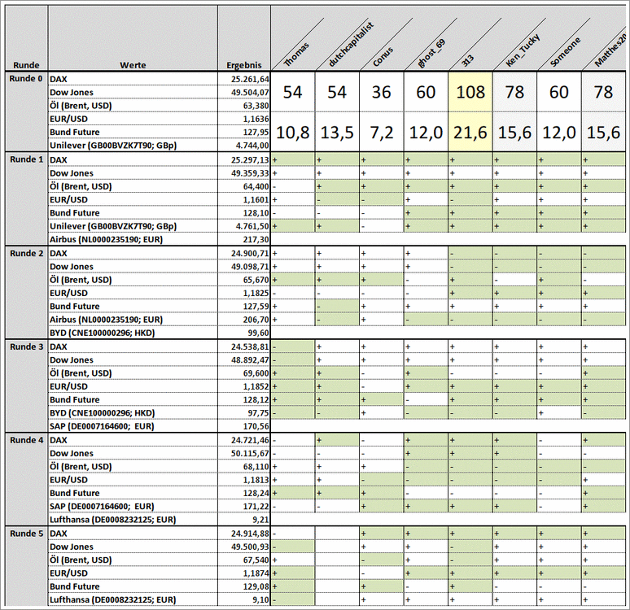Select the Runde 0 label
630x610 pixels.
(26, 78)
